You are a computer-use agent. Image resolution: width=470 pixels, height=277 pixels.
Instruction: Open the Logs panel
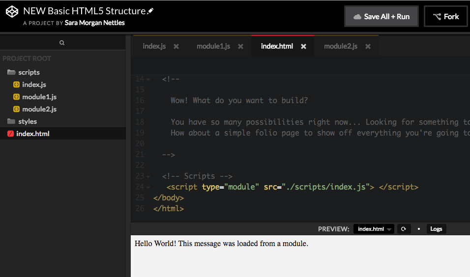pos(436,229)
